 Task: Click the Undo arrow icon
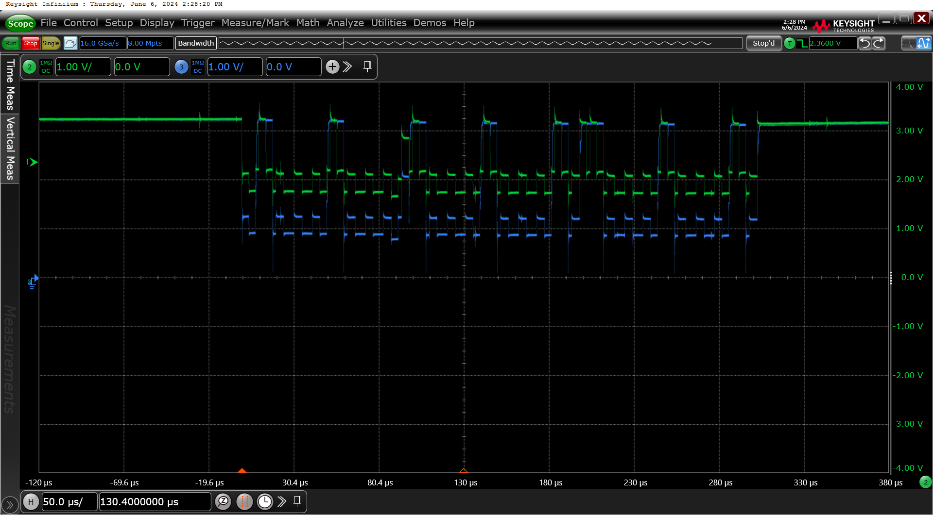(x=865, y=43)
